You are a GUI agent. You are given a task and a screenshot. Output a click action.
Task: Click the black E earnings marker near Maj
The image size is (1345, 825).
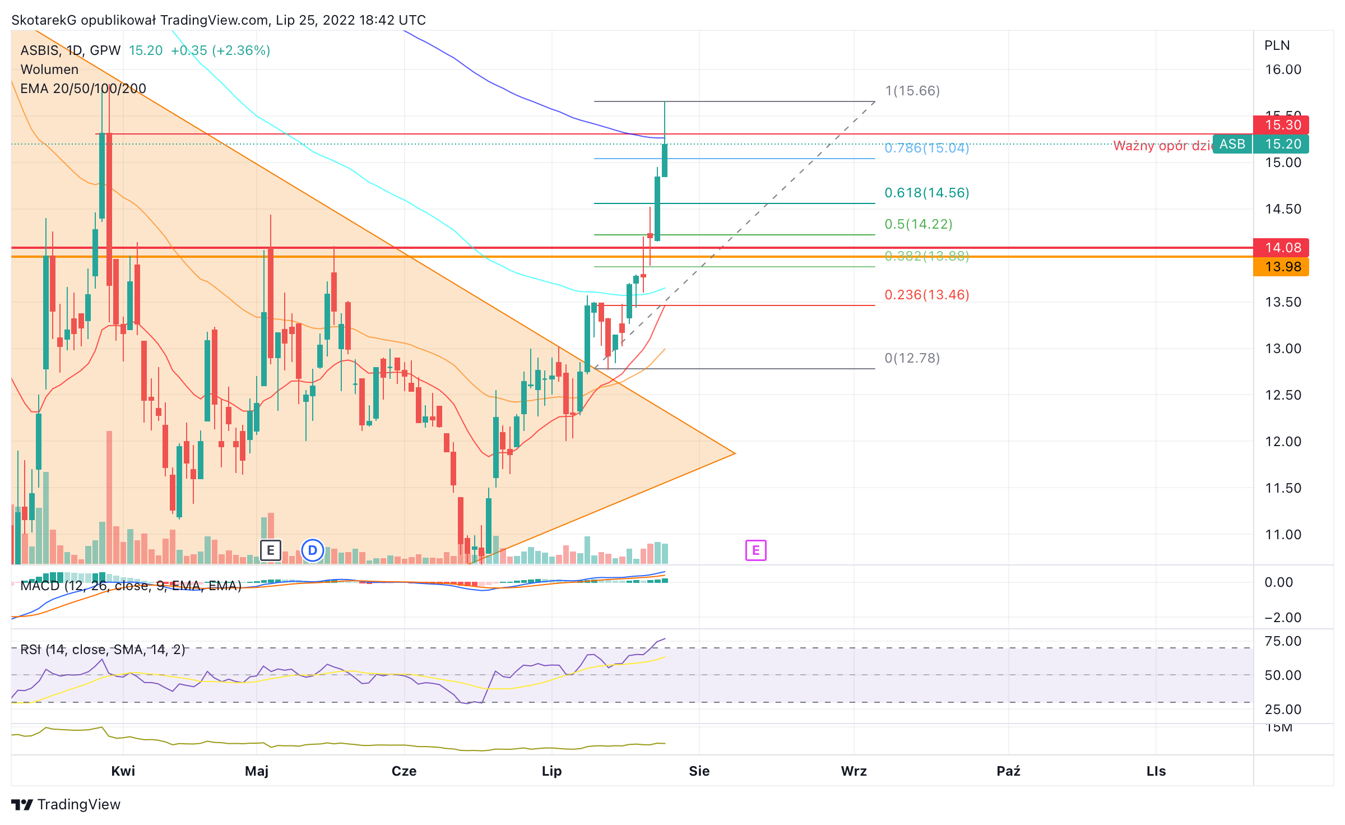tap(271, 550)
